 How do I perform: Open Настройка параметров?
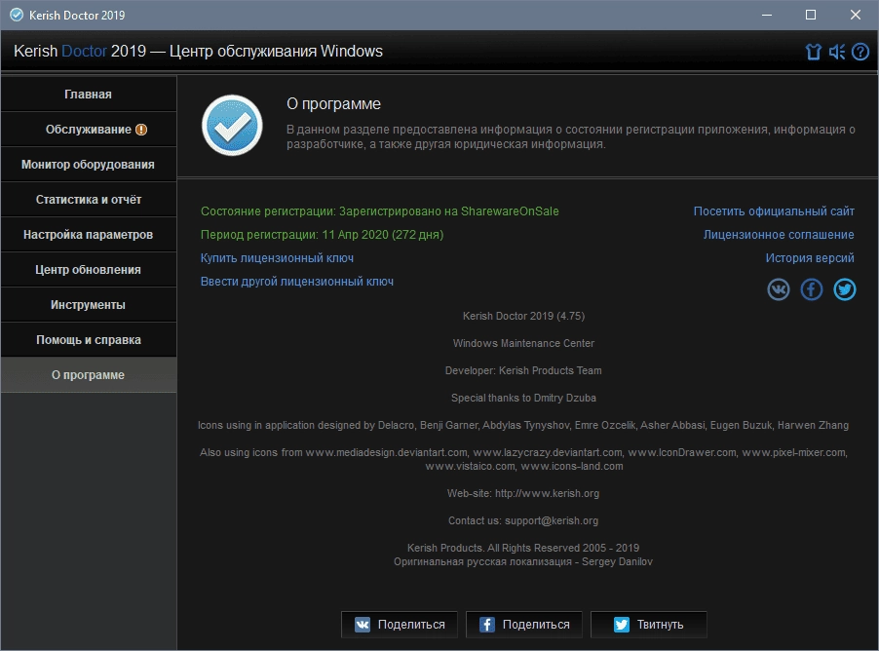89,235
